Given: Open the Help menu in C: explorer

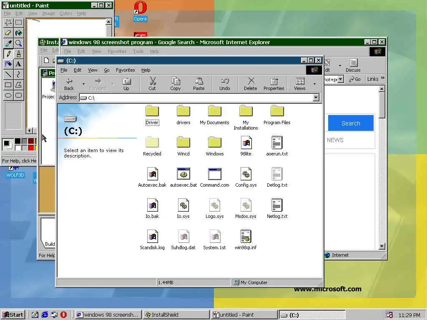Looking at the screenshot, I should (x=146, y=70).
